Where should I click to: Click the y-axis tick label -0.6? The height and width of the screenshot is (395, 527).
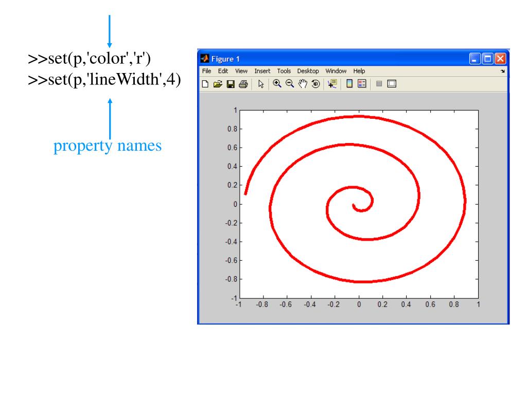(231, 261)
